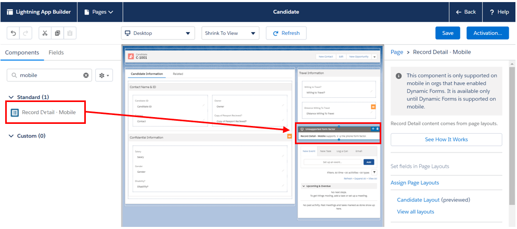The height and width of the screenshot is (229, 517).
Task: Expand the Custom components section
Action: (x=11, y=136)
